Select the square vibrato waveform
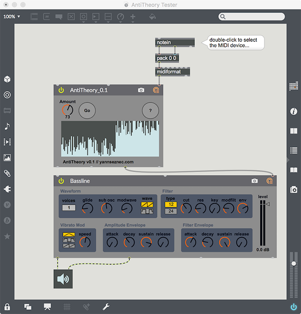The image size is (301, 314). pos(69,240)
